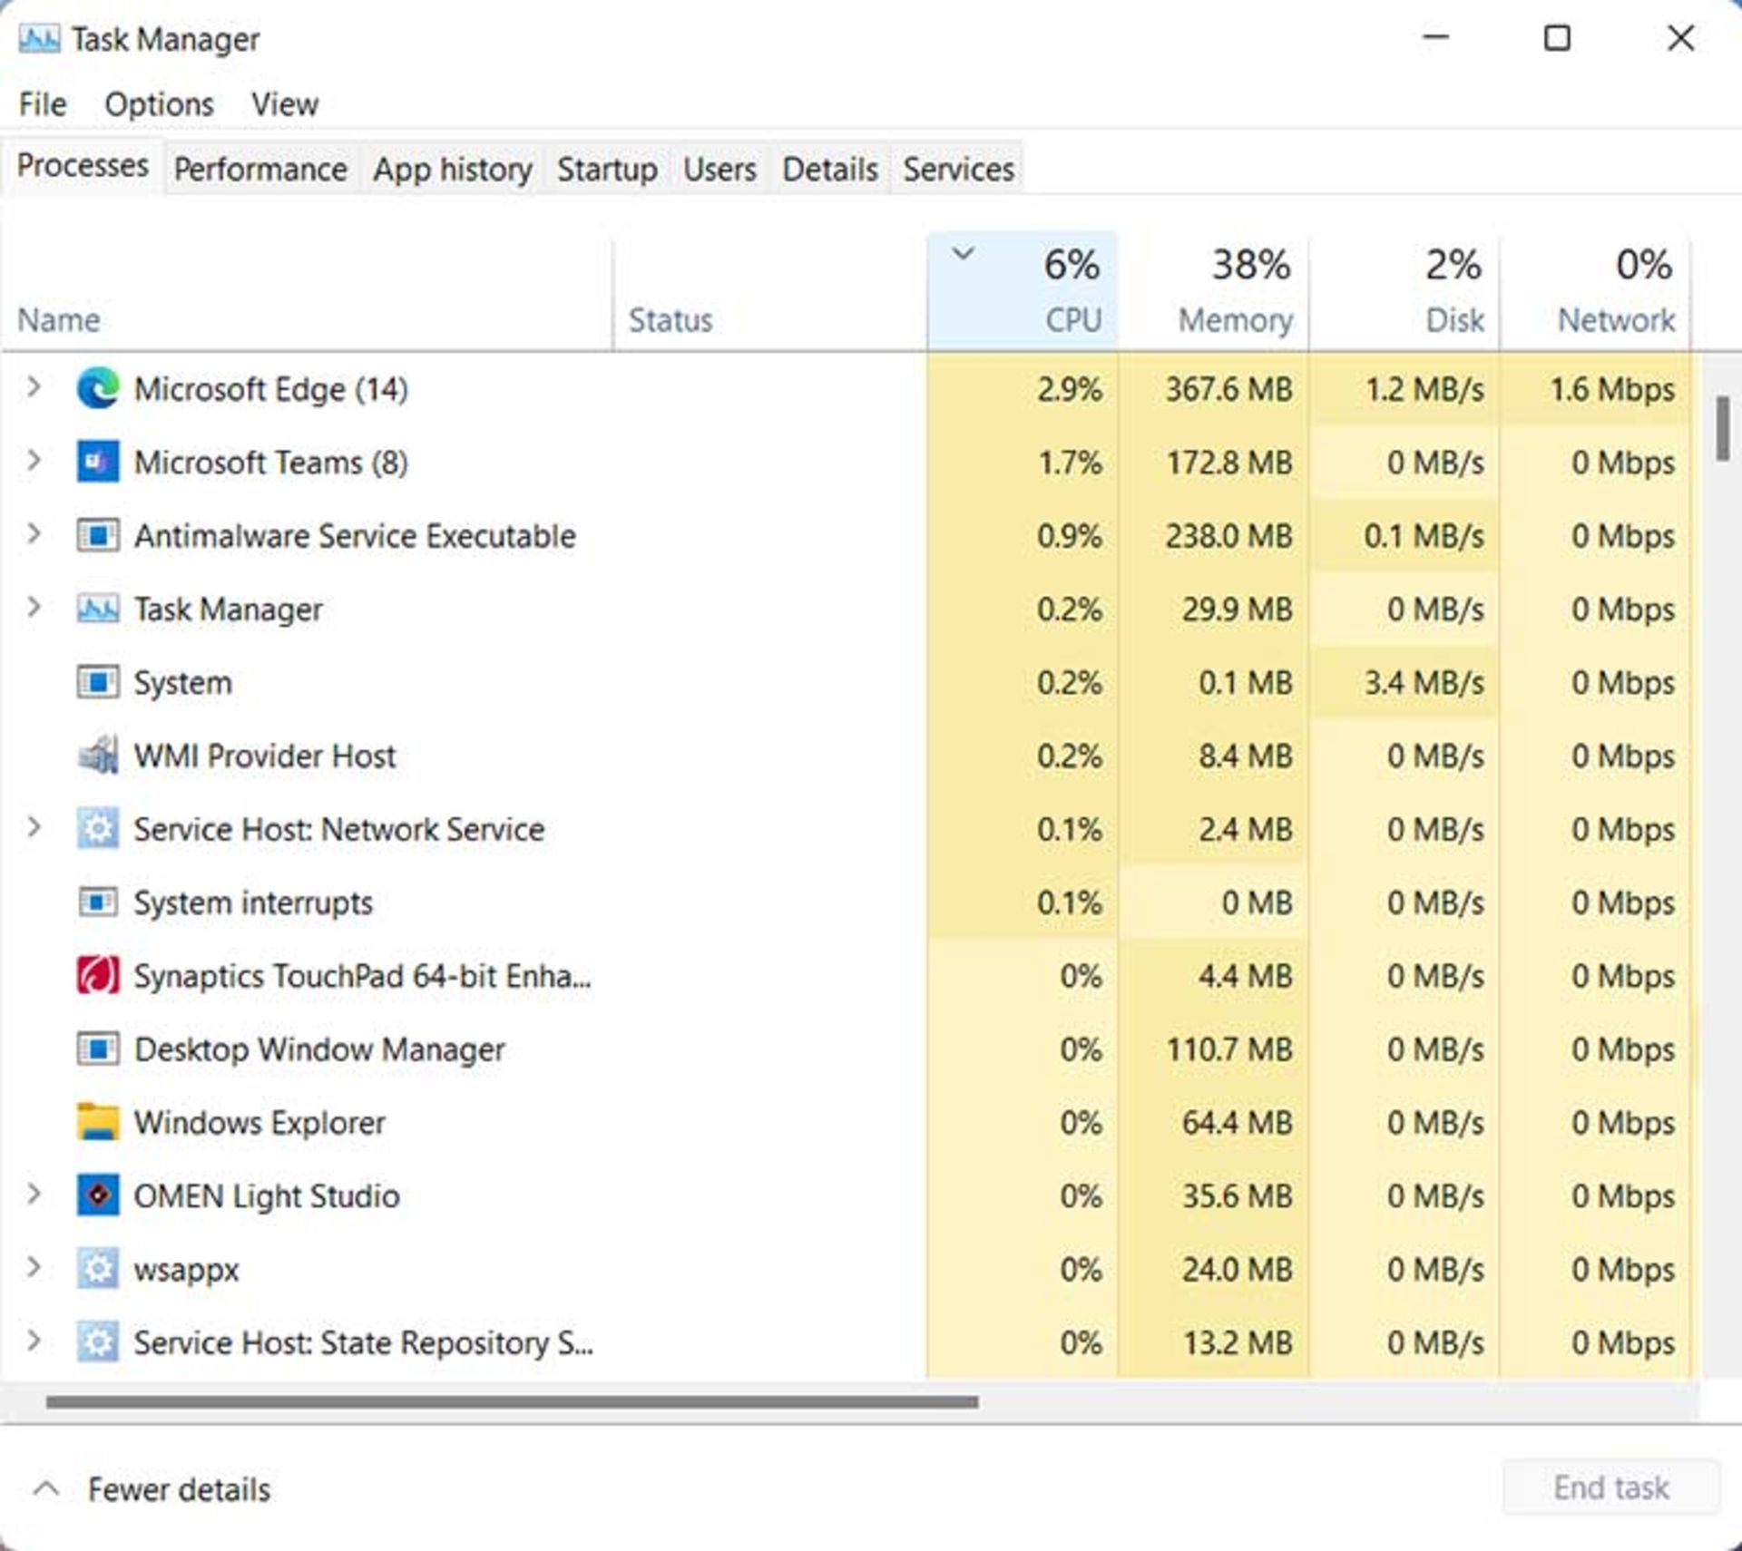
Task: Open the Options menu
Action: click(159, 103)
